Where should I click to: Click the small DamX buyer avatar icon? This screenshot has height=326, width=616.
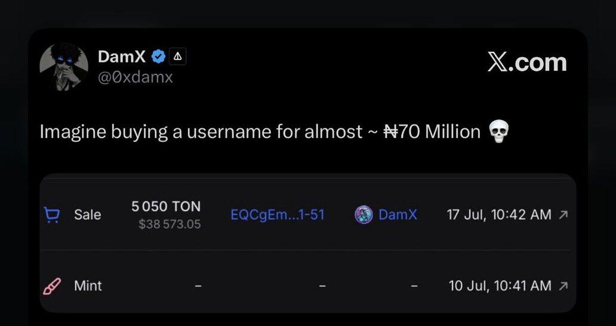(x=364, y=215)
